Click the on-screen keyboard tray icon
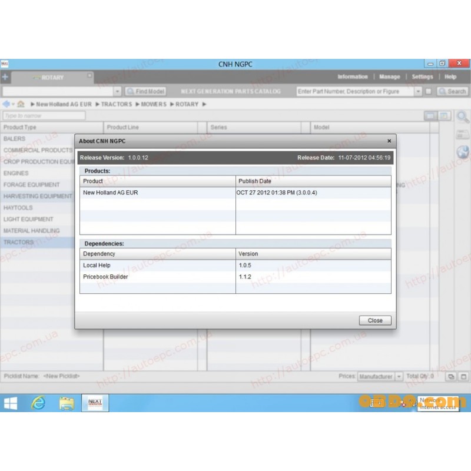 376,403
